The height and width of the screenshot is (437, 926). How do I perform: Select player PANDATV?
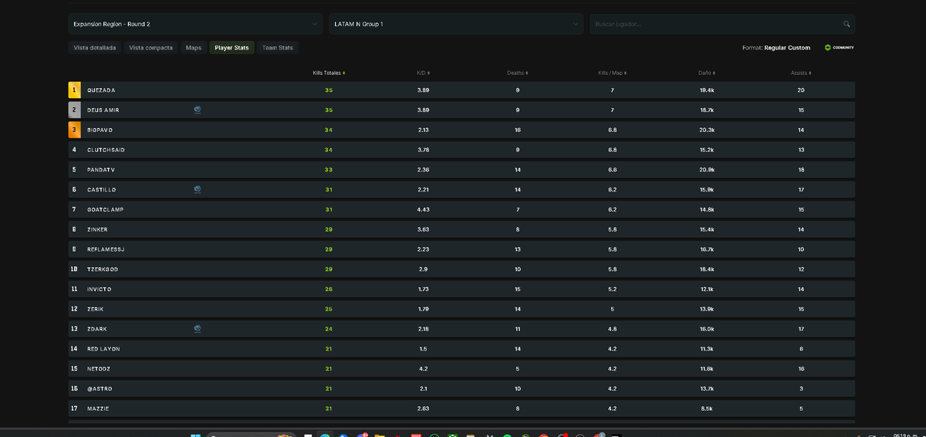pyautogui.click(x=101, y=170)
